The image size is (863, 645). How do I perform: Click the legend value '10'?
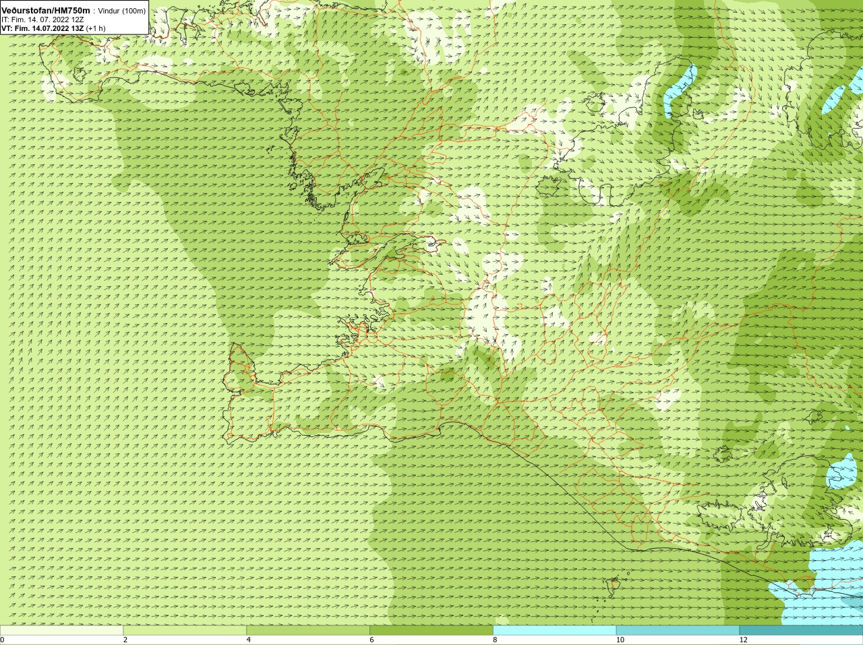pos(620,640)
